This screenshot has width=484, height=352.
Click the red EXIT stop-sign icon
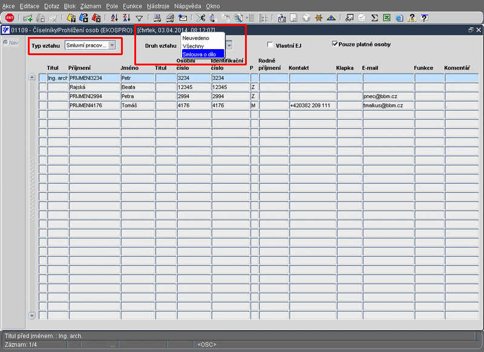tap(10, 18)
